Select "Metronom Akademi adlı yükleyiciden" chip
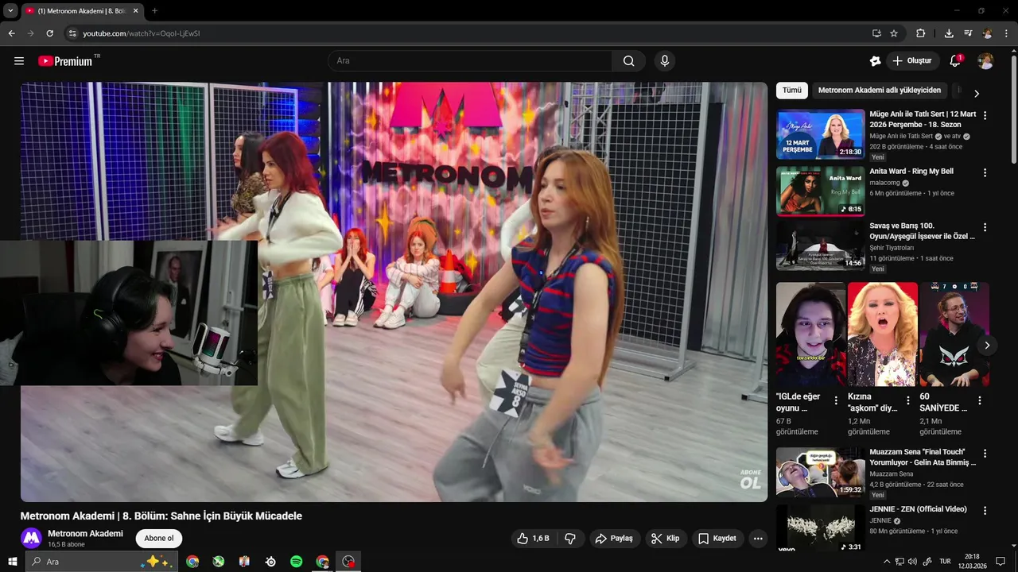The height and width of the screenshot is (572, 1018). pos(880,91)
